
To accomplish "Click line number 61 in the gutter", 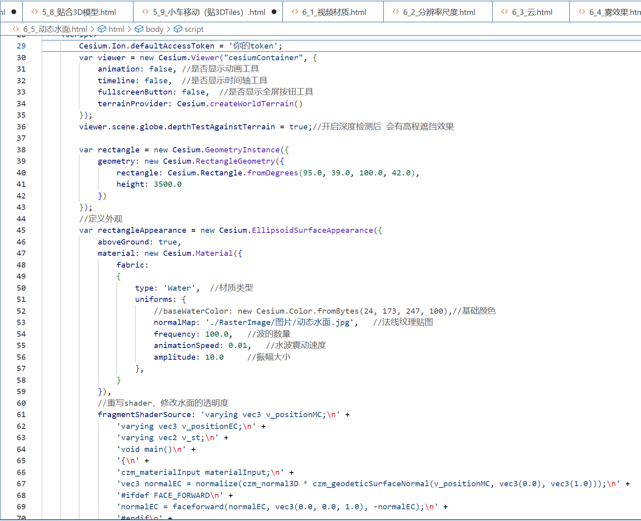I will pyautogui.click(x=21, y=415).
